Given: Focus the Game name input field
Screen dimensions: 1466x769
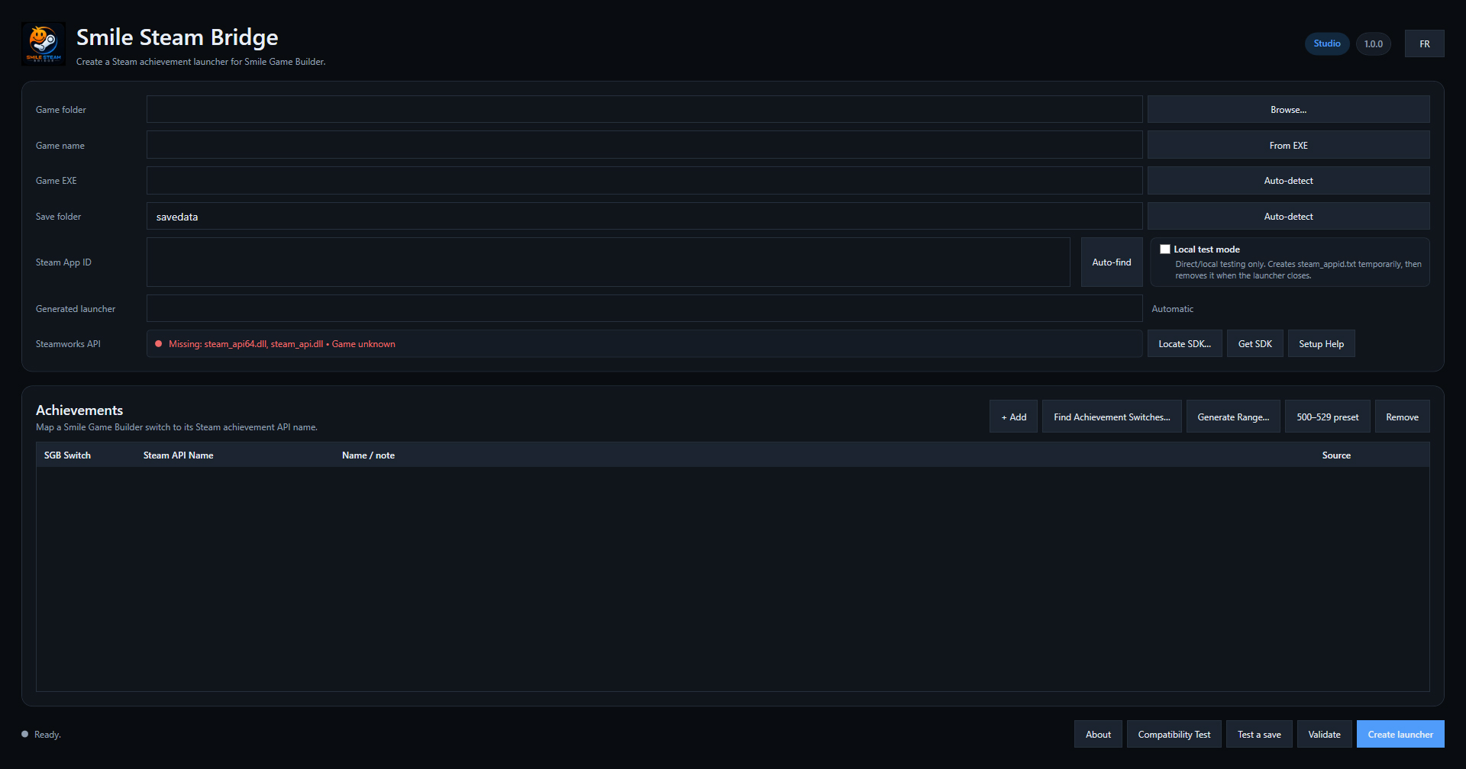Looking at the screenshot, I should (644, 145).
